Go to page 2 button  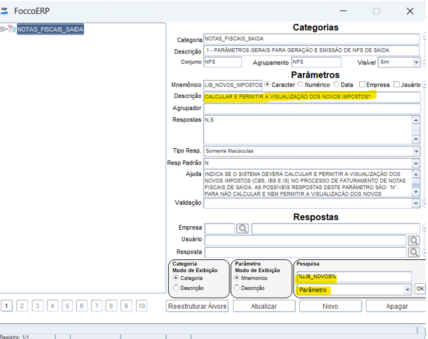[x=22, y=306]
